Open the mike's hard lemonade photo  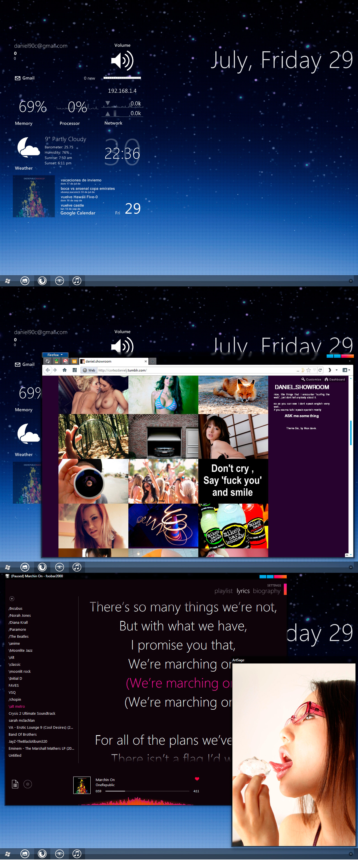233,526
